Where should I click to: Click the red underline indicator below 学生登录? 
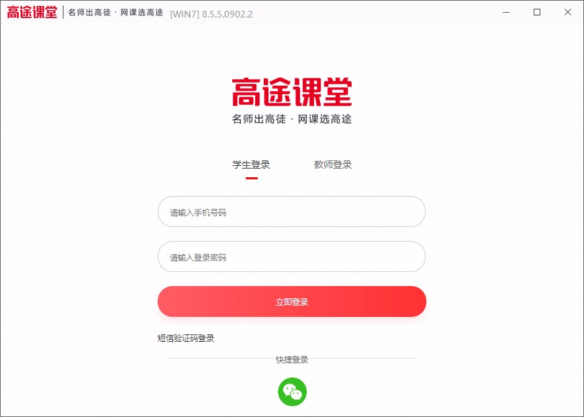tap(252, 178)
